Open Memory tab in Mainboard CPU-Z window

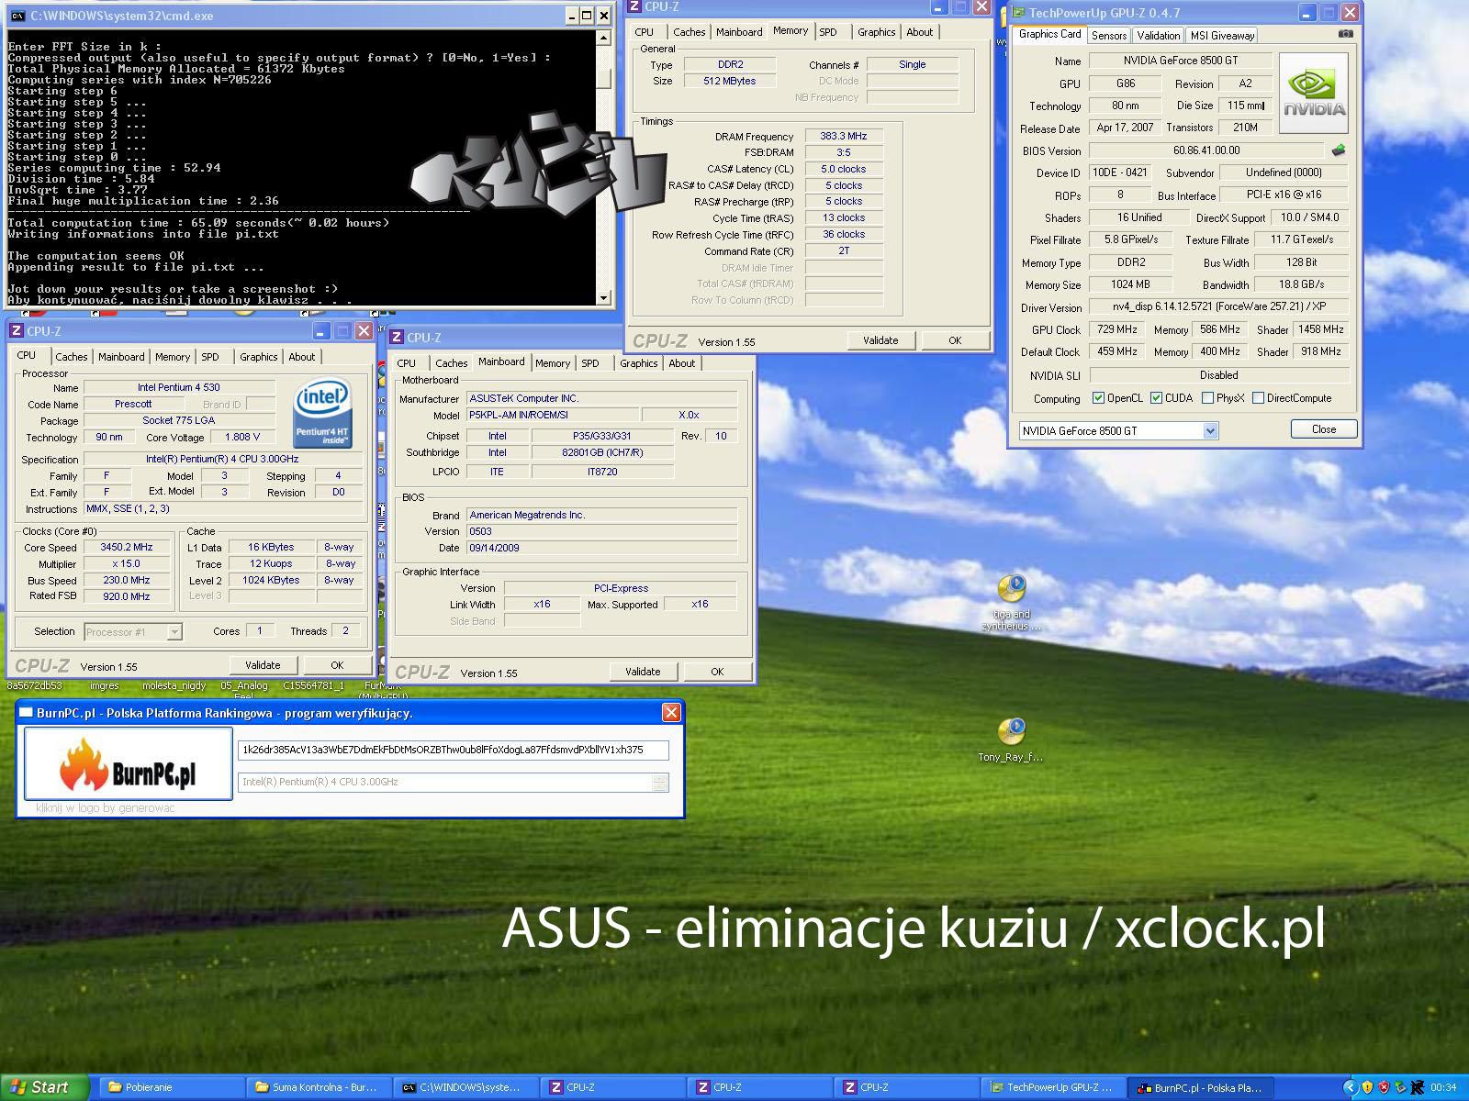click(x=553, y=363)
